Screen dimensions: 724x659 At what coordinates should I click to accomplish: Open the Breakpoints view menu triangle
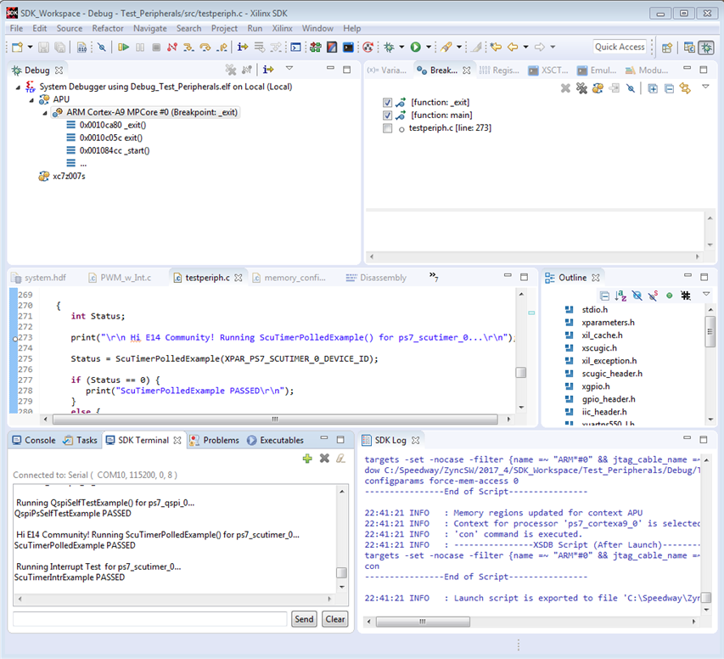point(705,87)
